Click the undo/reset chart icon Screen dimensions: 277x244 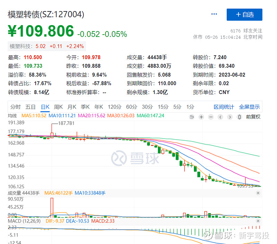[192, 117]
